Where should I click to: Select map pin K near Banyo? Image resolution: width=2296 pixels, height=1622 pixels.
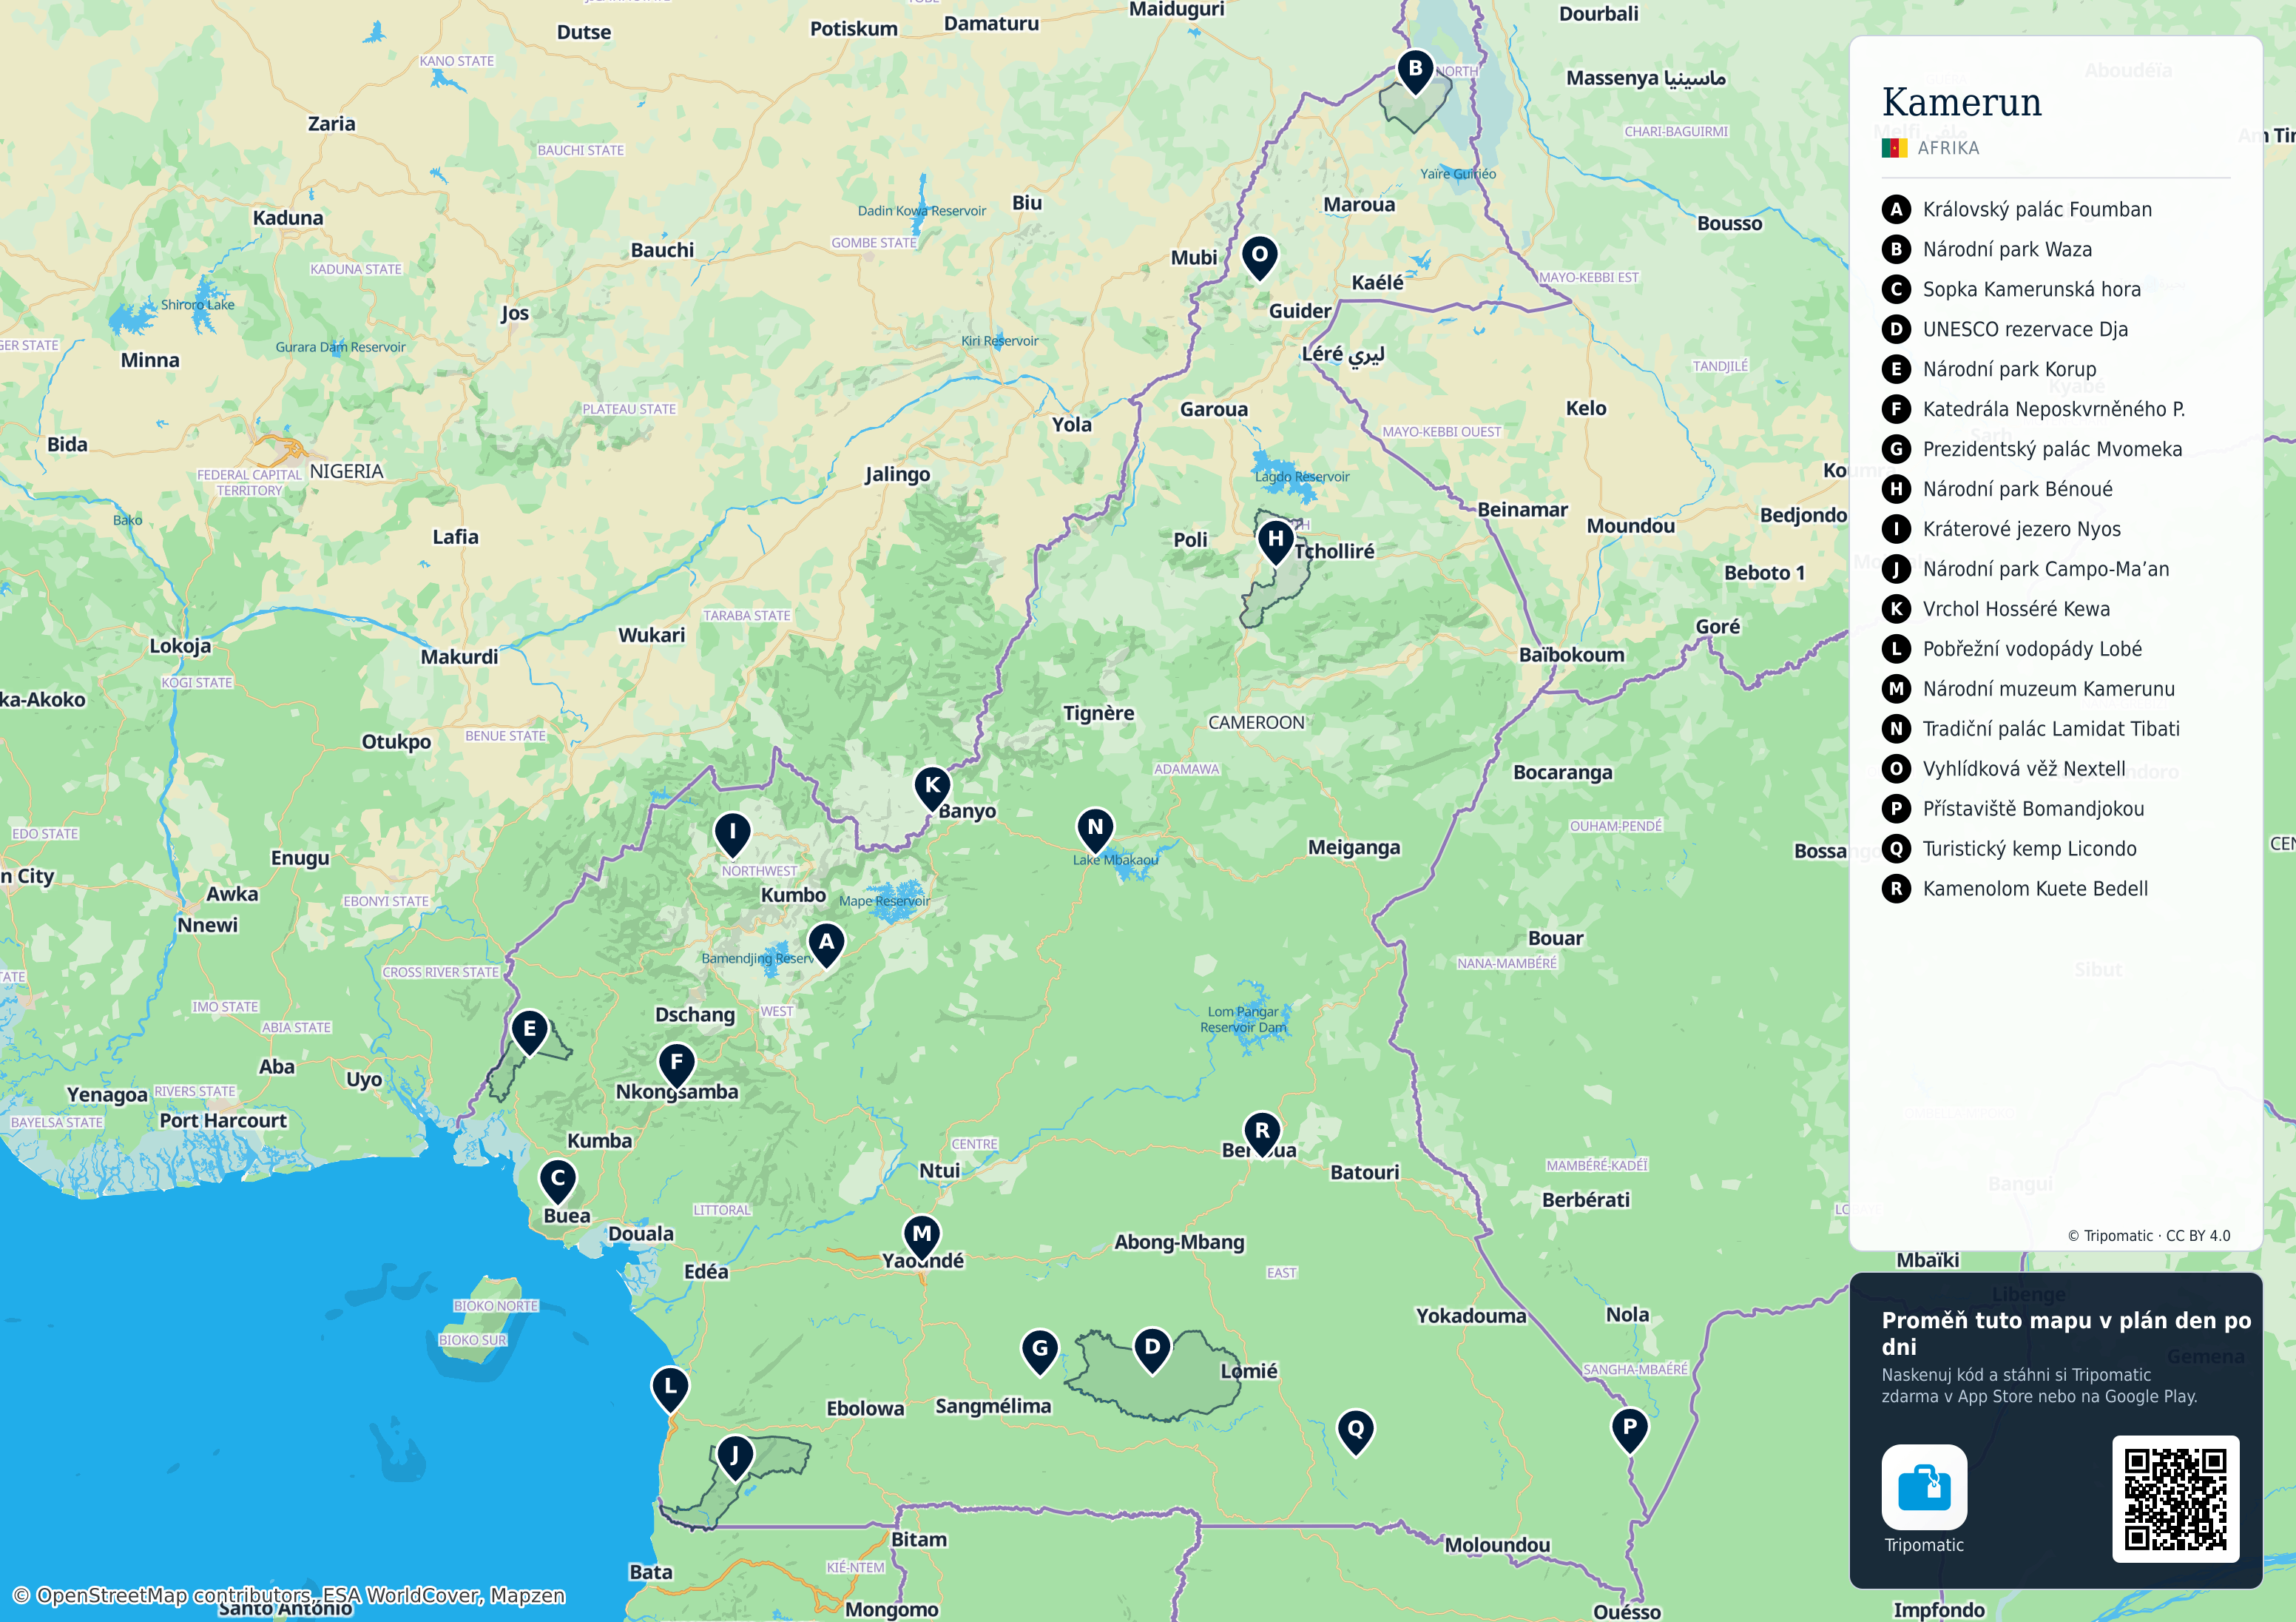tap(933, 790)
